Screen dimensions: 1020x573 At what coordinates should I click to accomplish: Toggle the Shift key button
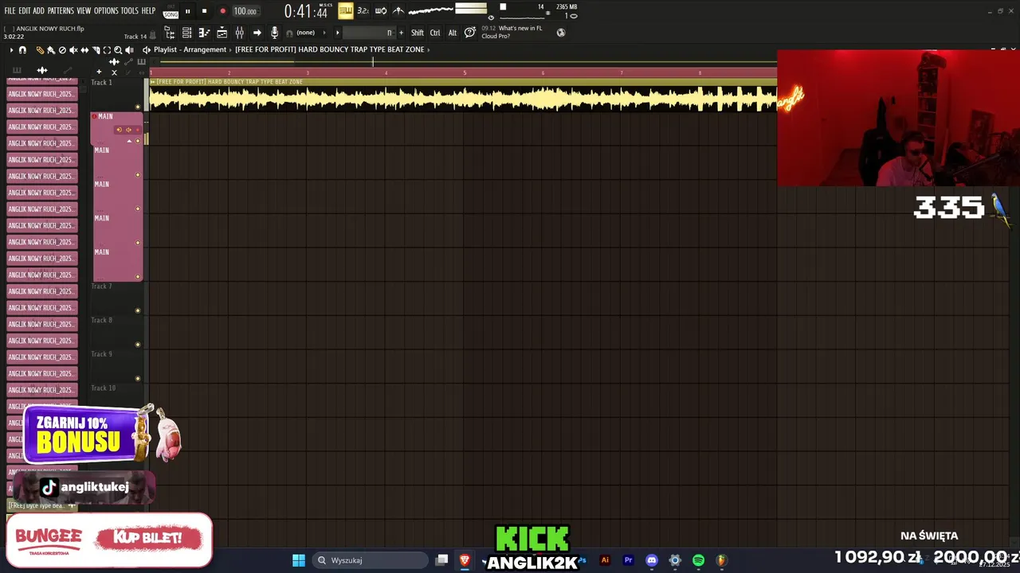coord(418,33)
